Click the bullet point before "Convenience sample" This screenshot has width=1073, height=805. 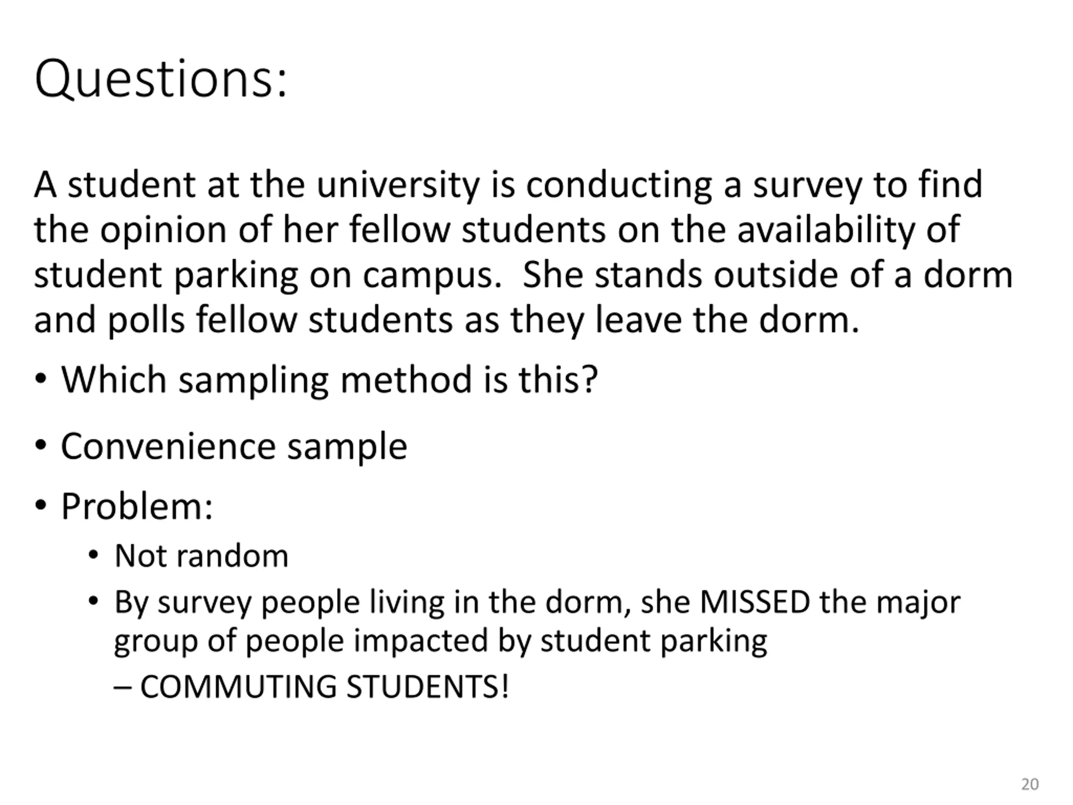point(41,445)
